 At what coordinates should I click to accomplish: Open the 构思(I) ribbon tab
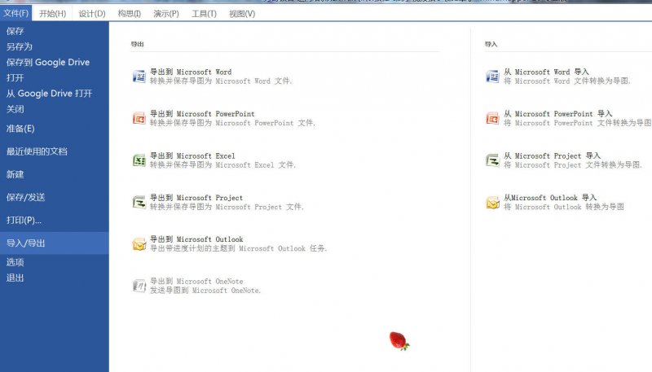tap(130, 14)
